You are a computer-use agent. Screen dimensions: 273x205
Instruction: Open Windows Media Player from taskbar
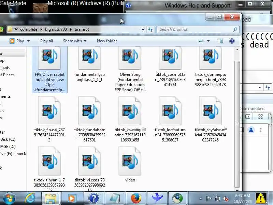(x=72, y=199)
